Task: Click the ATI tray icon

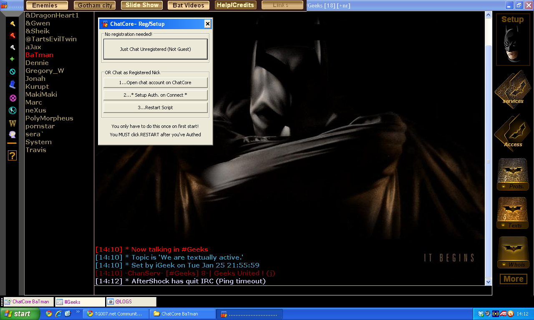Action: tap(504, 314)
